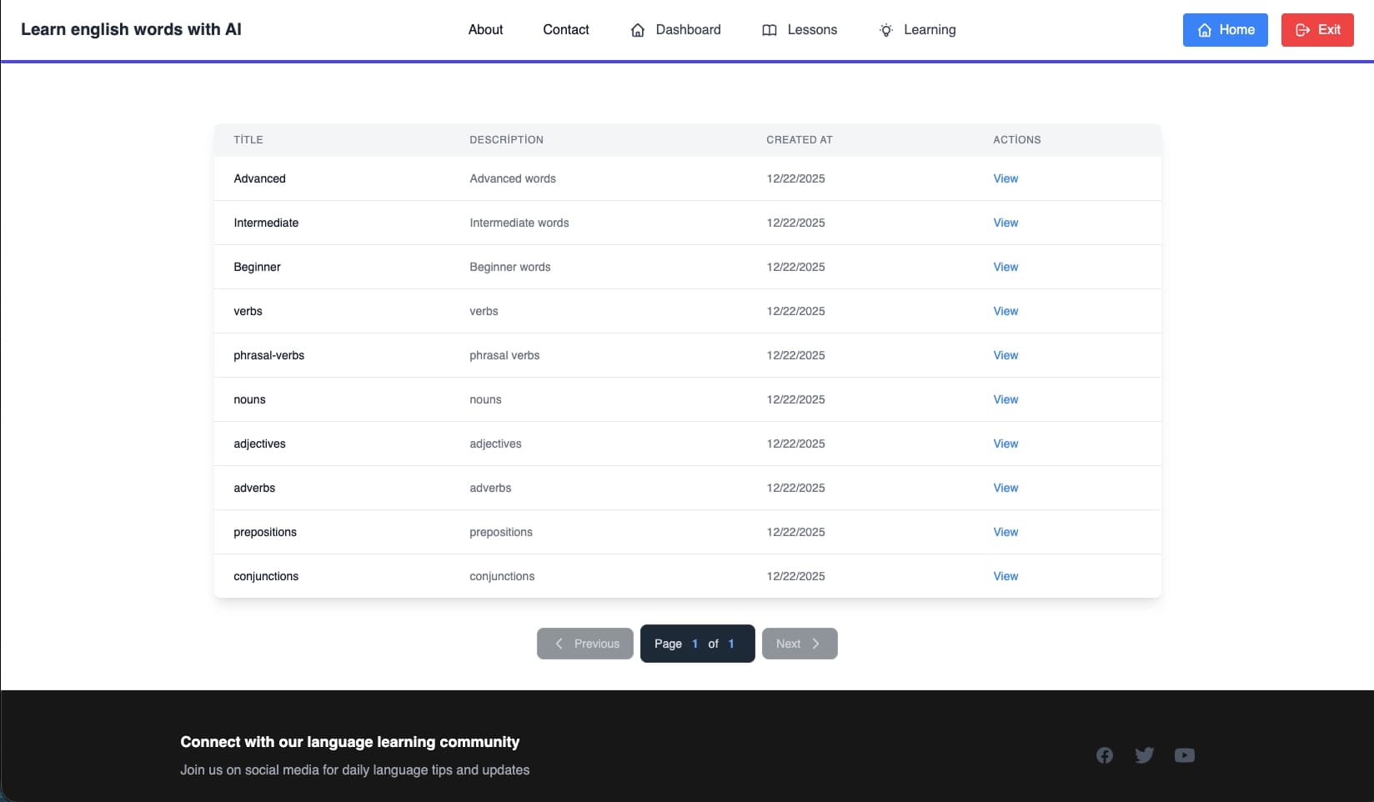View the Advanced words list
1374x802 pixels.
[1005, 178]
